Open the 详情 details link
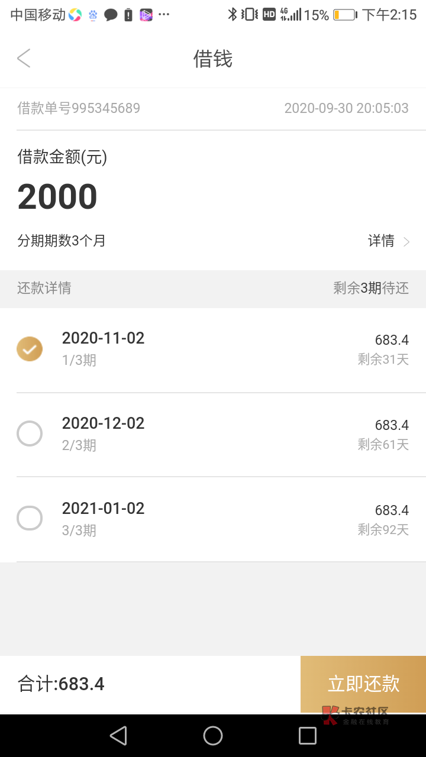 (382, 241)
